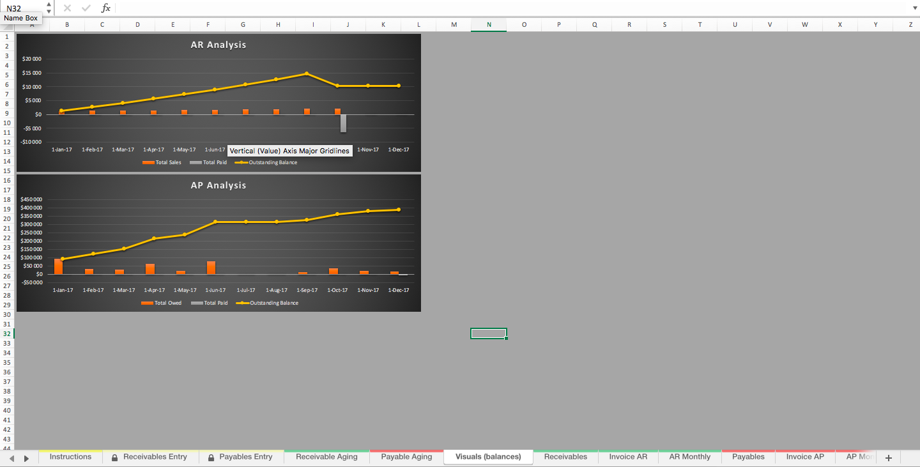Click the gray negative Total Paid bar in AR chart
This screenshot has width=920, height=467.
(x=343, y=123)
